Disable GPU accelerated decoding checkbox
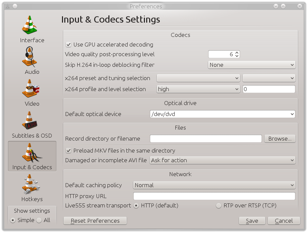Screen dimensions: 308x233 (x=68, y=45)
